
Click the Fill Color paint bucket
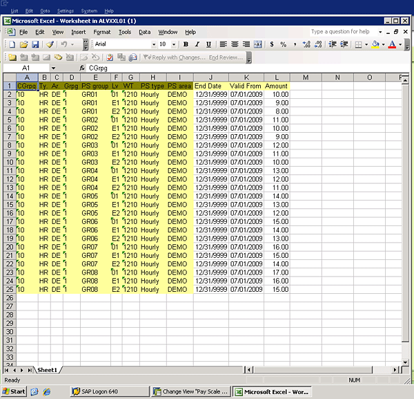click(375, 44)
